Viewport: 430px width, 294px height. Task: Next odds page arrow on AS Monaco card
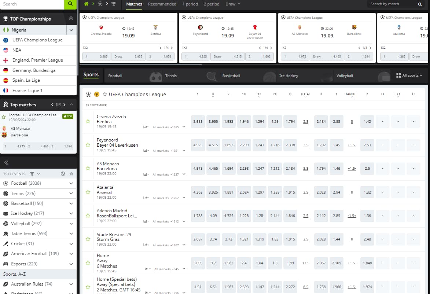click(x=370, y=48)
